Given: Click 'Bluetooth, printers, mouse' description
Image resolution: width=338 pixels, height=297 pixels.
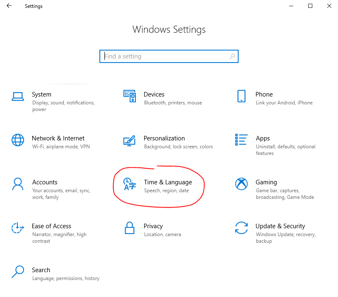Looking at the screenshot, I should pyautogui.click(x=173, y=103).
